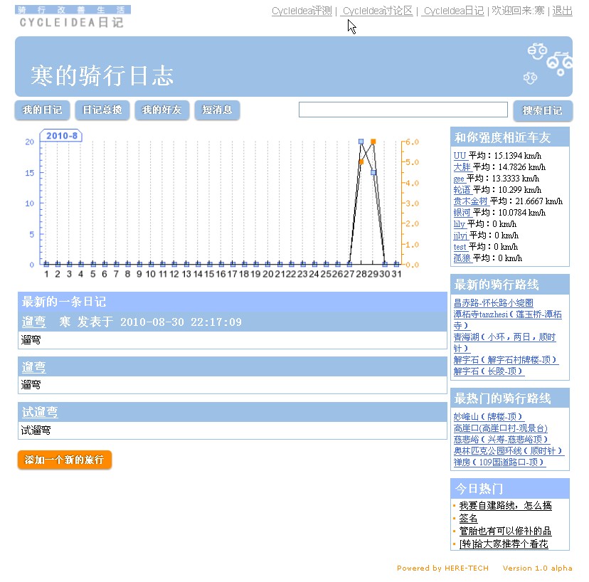Open the 我的日记 tab
This screenshot has width=589, height=582.
coord(42,110)
